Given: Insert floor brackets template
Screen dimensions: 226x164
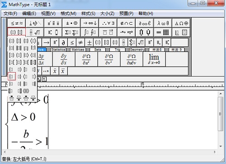Looking at the screenshot, I should (x=26, y=48).
